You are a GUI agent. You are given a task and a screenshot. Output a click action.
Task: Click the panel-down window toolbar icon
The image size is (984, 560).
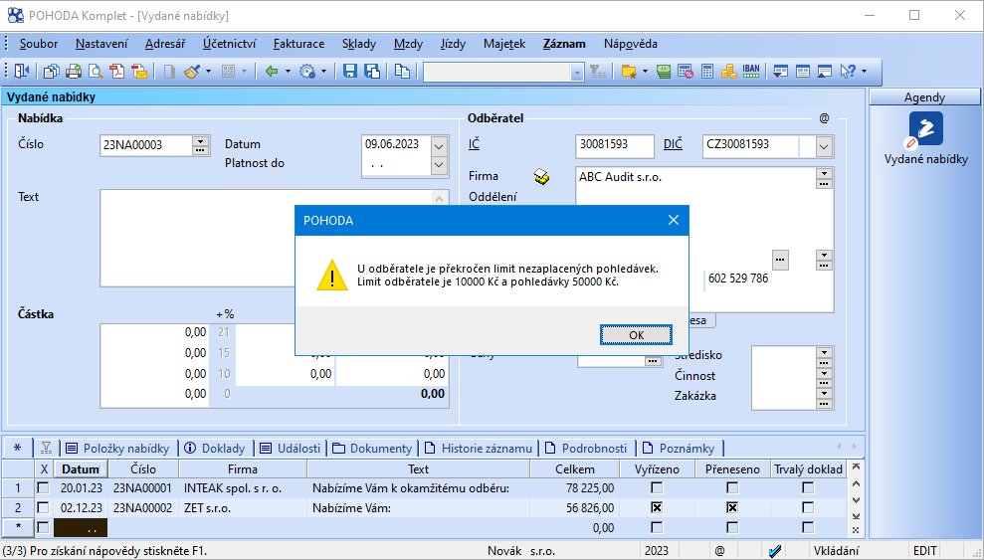781,72
